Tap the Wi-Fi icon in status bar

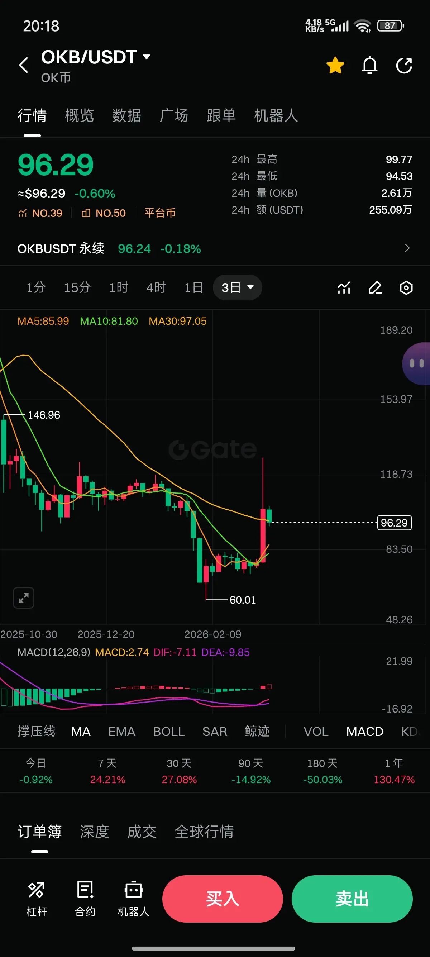362,26
